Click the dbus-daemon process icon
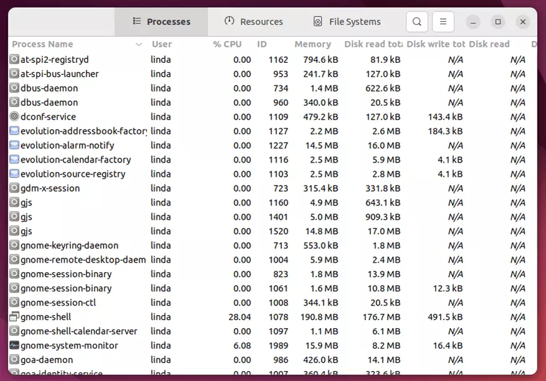This screenshot has height=381, width=546. tap(14, 88)
